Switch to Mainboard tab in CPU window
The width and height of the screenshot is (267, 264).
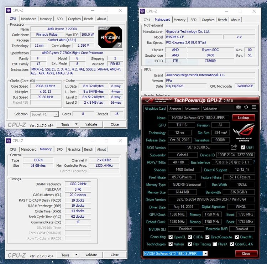click(x=28, y=19)
